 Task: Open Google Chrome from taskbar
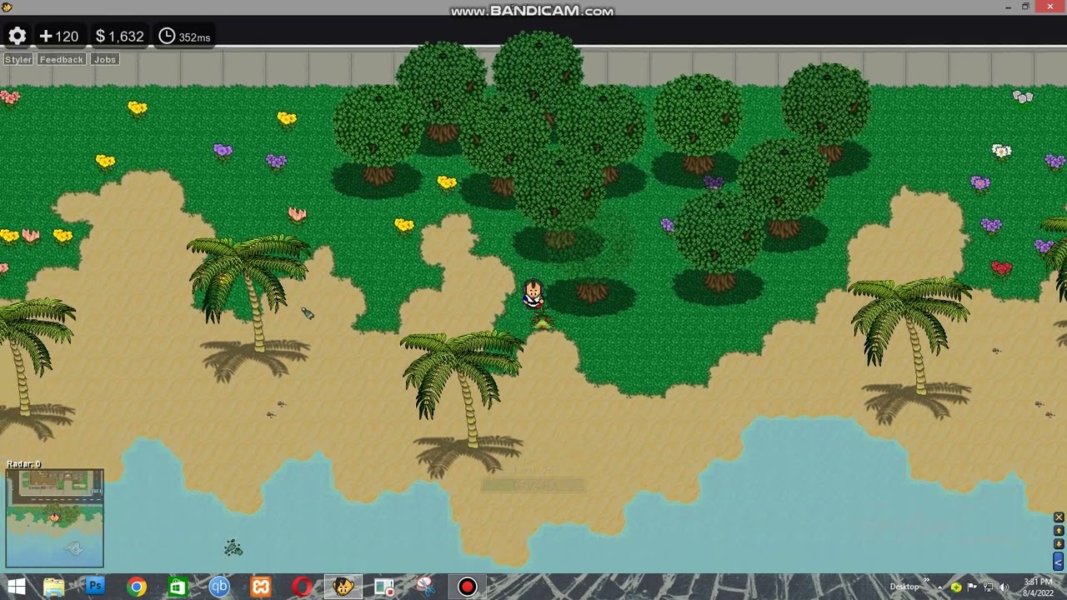tap(137, 587)
